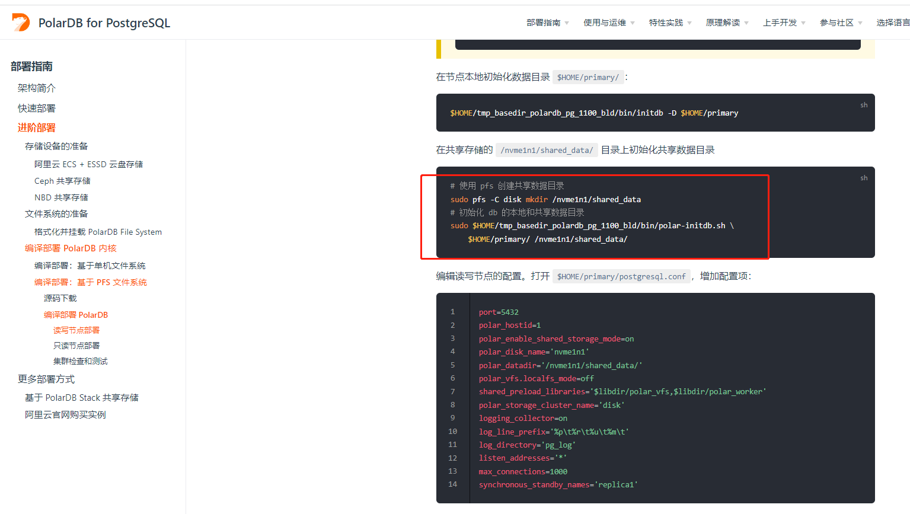Open 架构简介 in the sidebar

[37, 88]
